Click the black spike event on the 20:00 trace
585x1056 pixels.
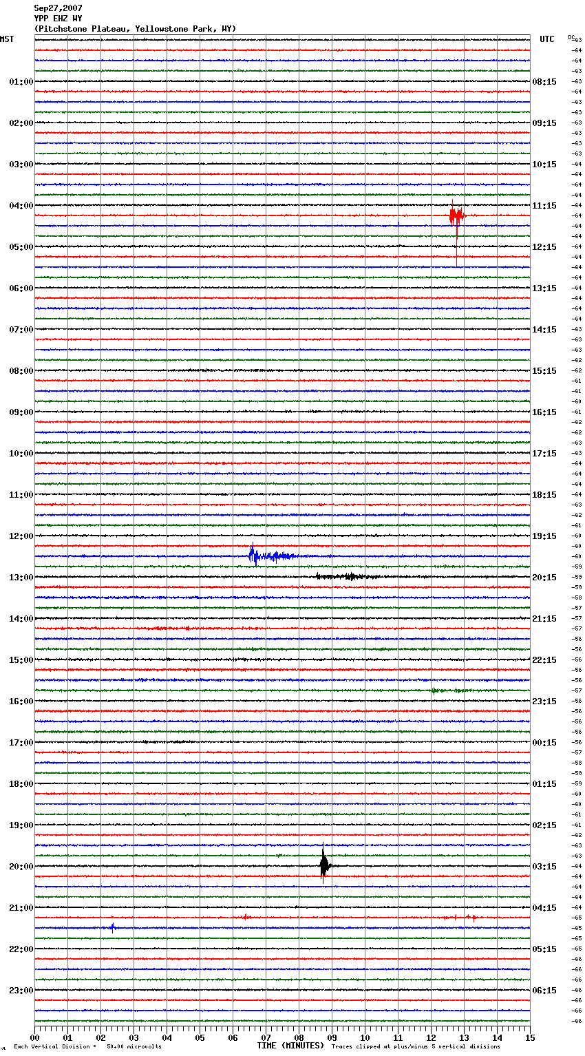(324, 865)
